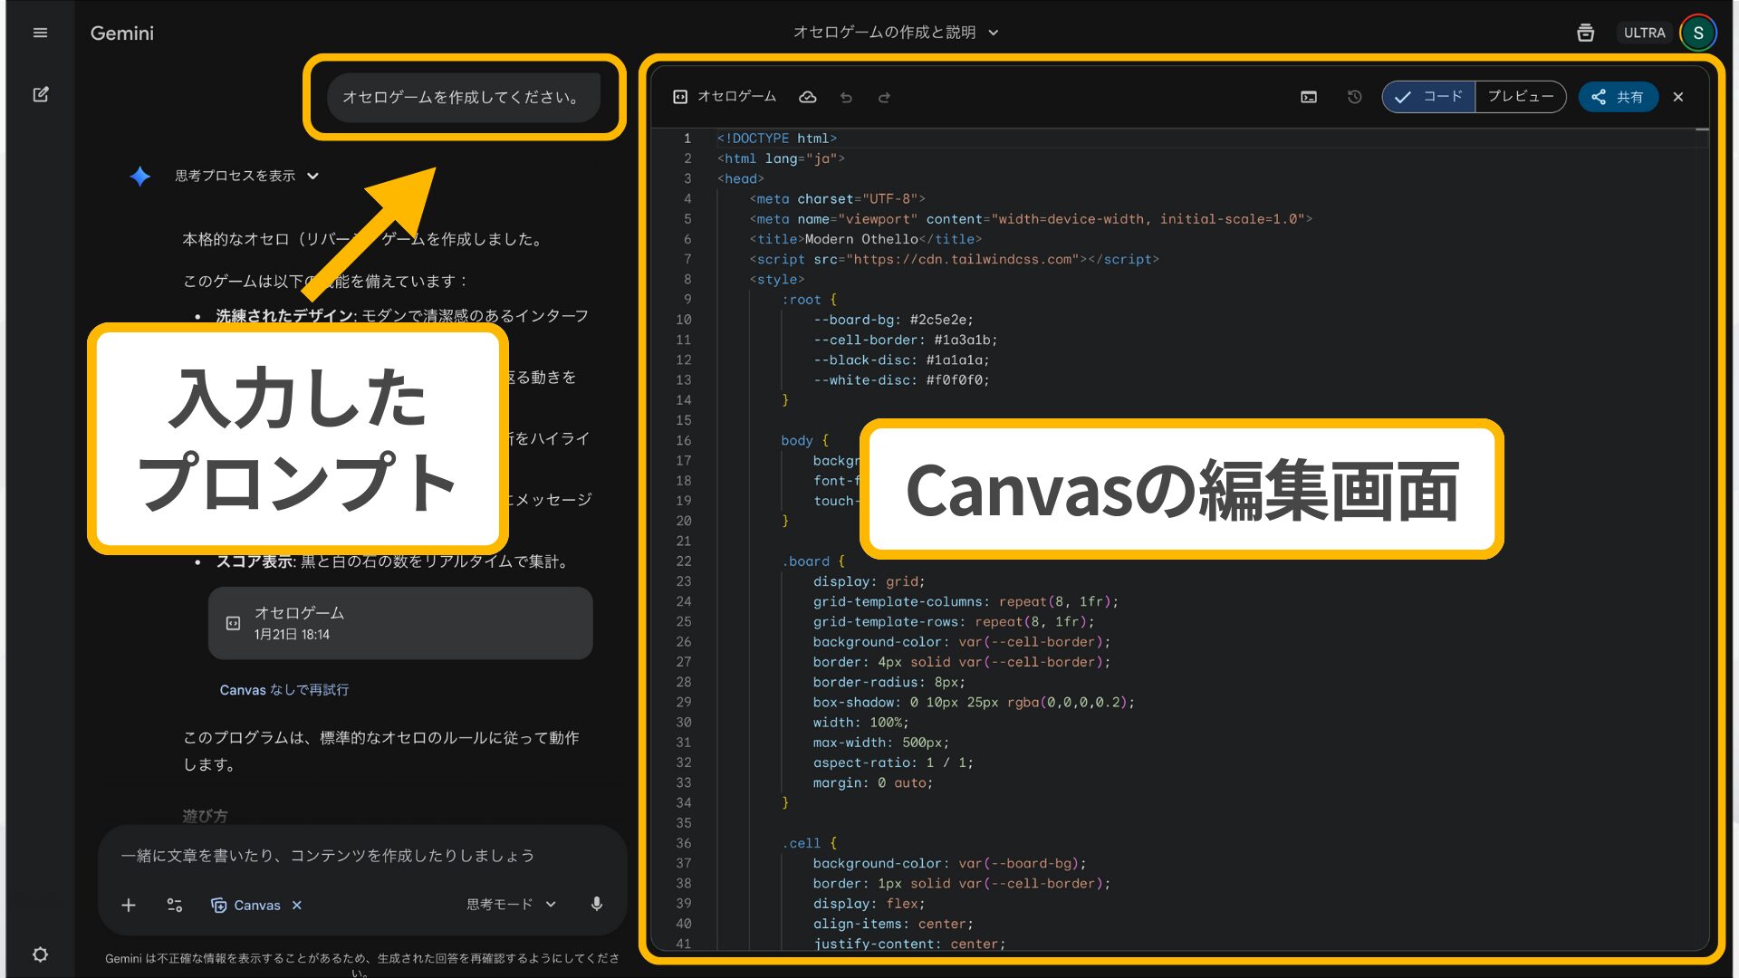Screen dimensions: 1739x978
Task: Click the tools icon beside the plus button
Action: (174, 905)
